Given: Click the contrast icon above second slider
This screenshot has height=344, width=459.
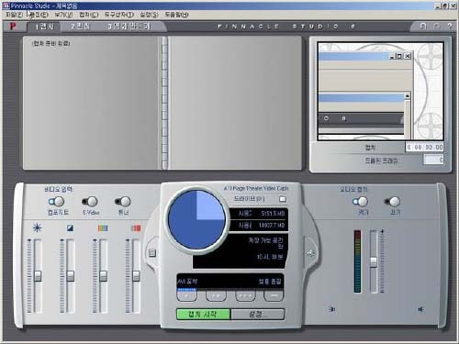Looking at the screenshot, I should pos(70,227).
